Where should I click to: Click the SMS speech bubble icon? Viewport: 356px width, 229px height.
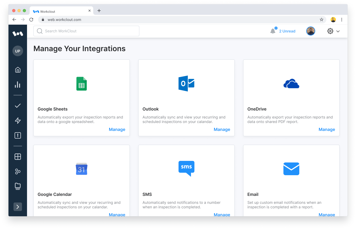(x=186, y=169)
